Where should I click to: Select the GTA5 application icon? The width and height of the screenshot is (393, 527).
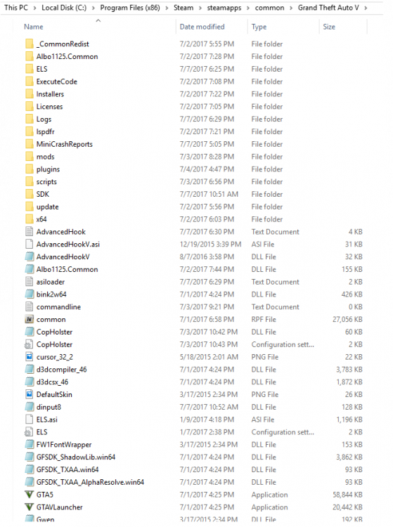tap(30, 495)
